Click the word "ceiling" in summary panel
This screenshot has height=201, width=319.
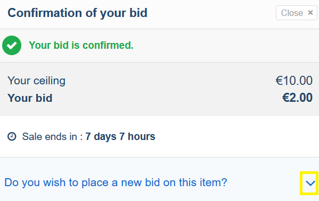pyautogui.click(x=50, y=81)
